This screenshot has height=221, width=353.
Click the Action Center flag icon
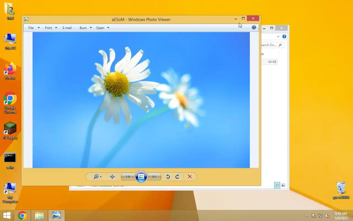314,216
